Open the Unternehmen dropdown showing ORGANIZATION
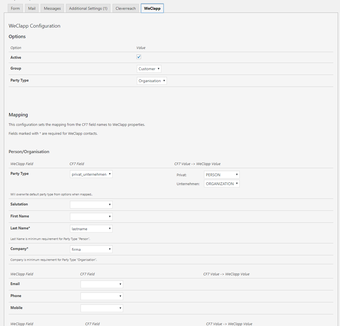 [x=222, y=183]
